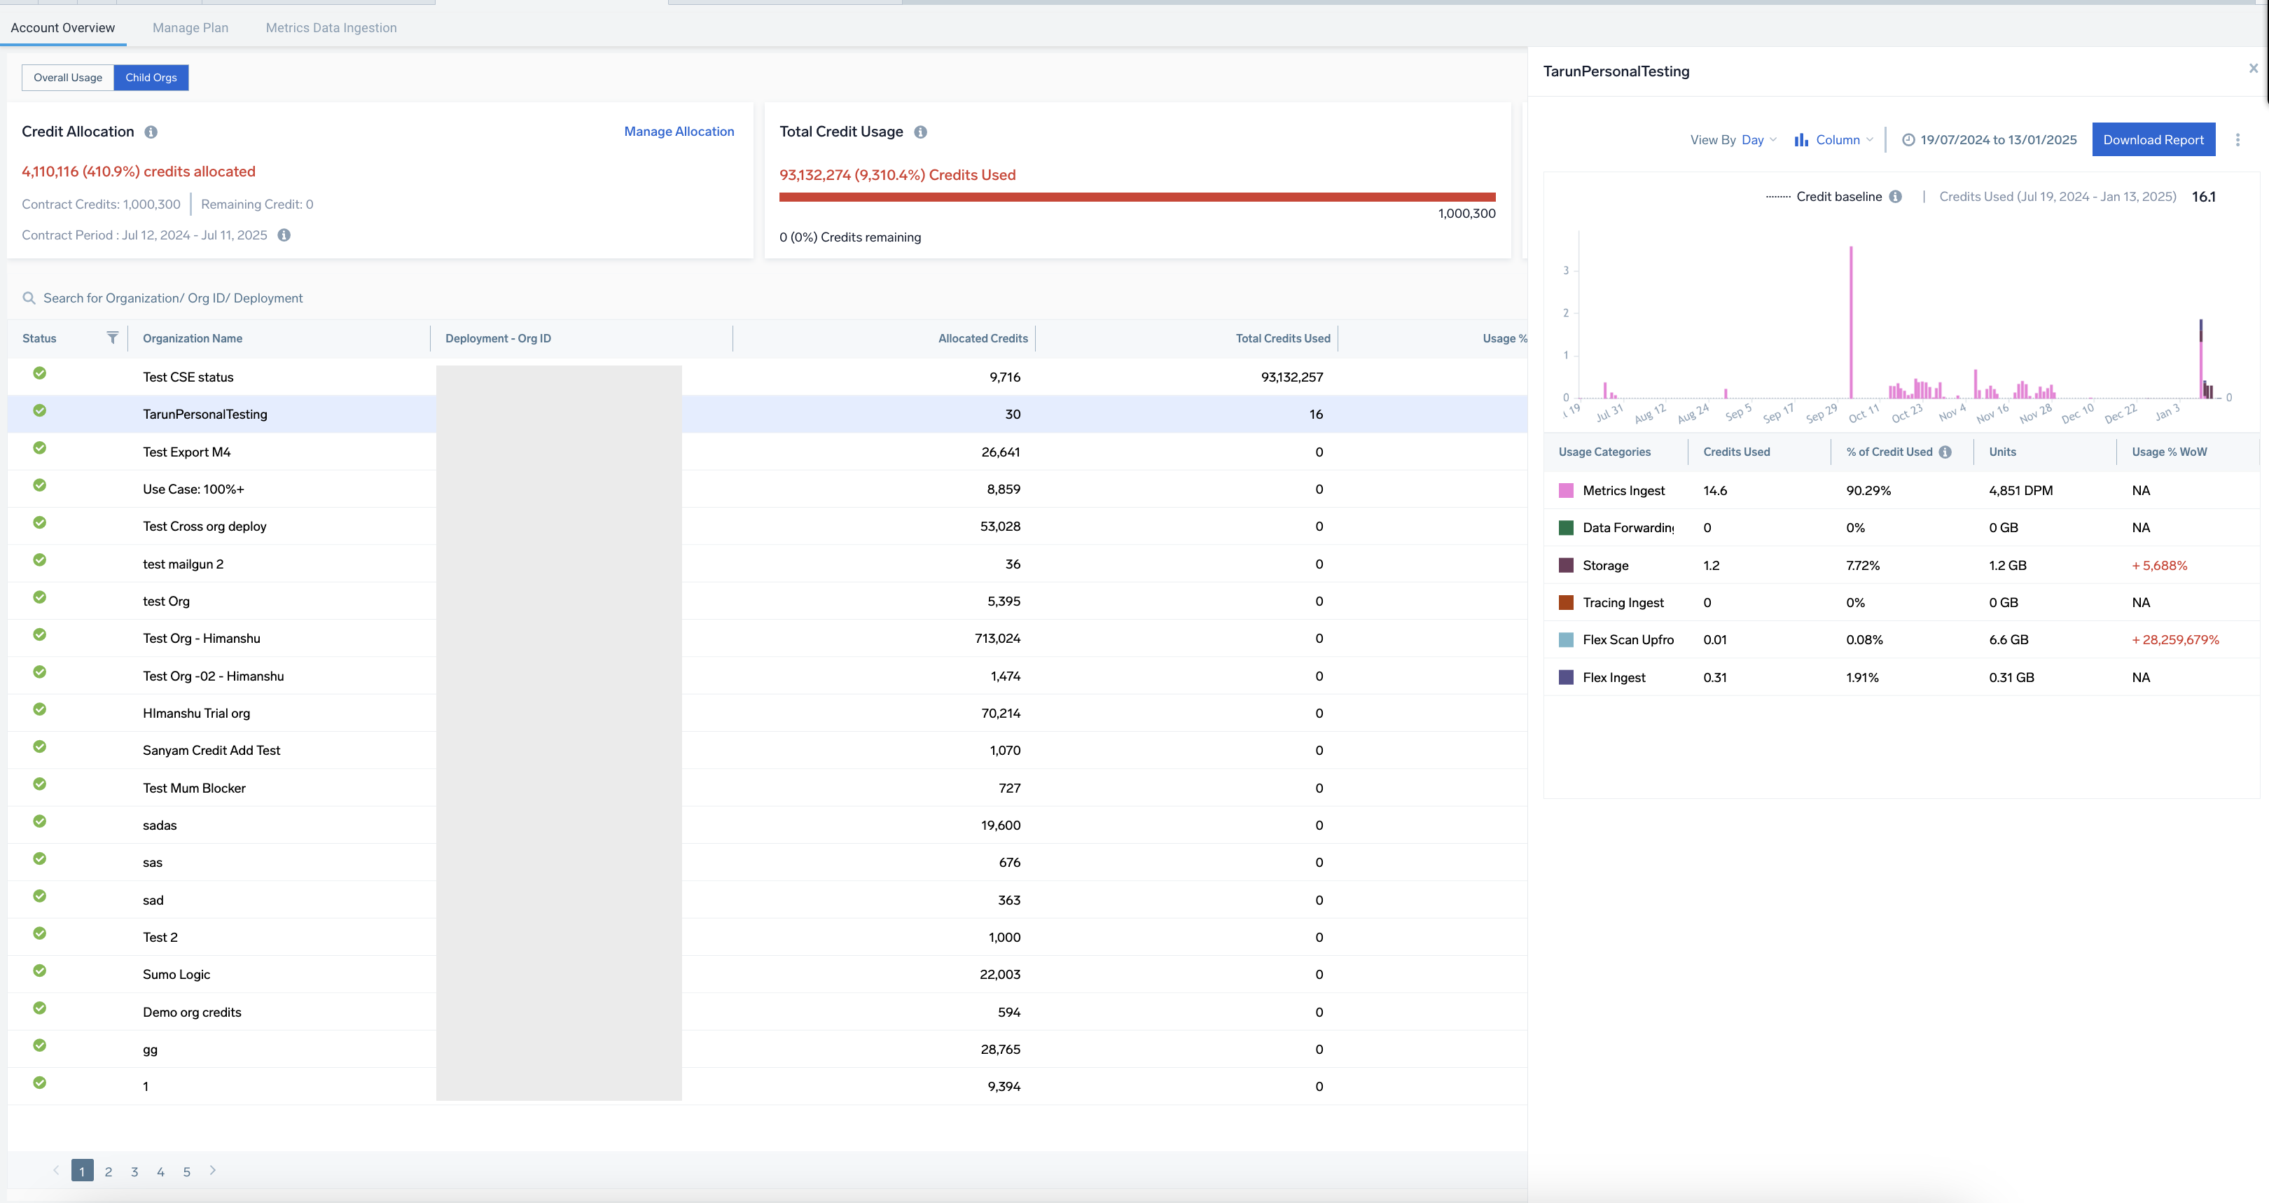Click the tall October spike chart bar
The image size is (2269, 1203).
(1852, 322)
